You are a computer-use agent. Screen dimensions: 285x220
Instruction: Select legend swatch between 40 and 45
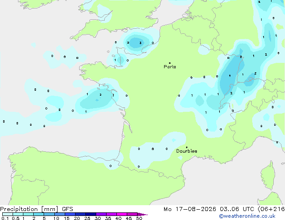click(x=122, y=214)
